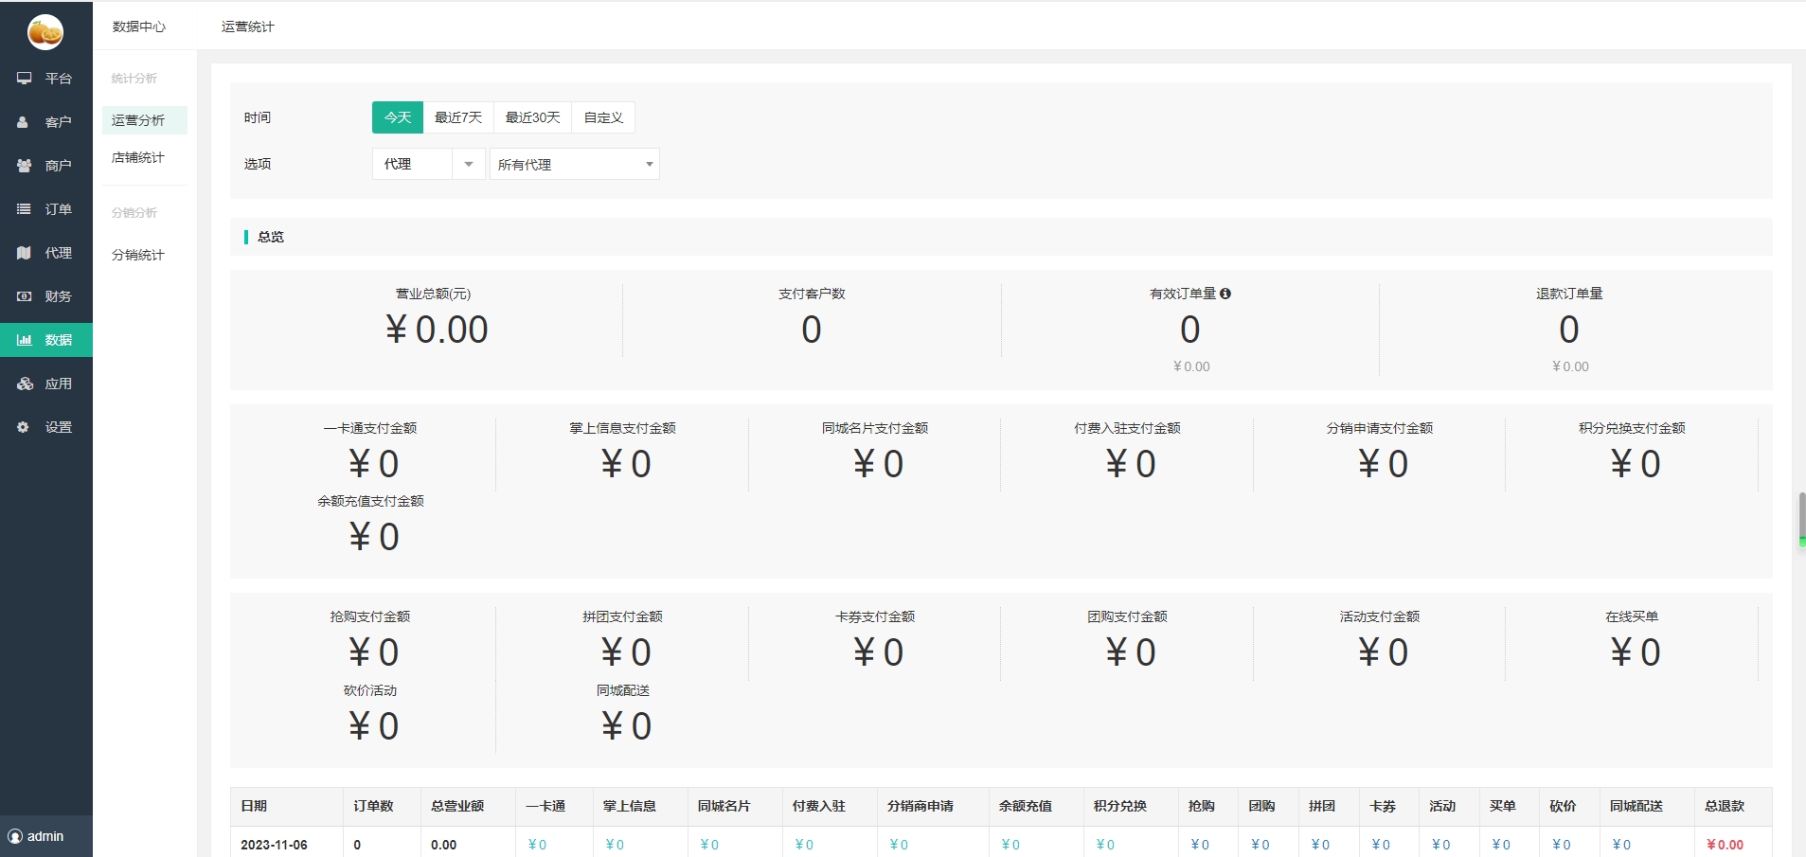
Task: Click 一卡通支付金额 label
Action: tap(370, 428)
